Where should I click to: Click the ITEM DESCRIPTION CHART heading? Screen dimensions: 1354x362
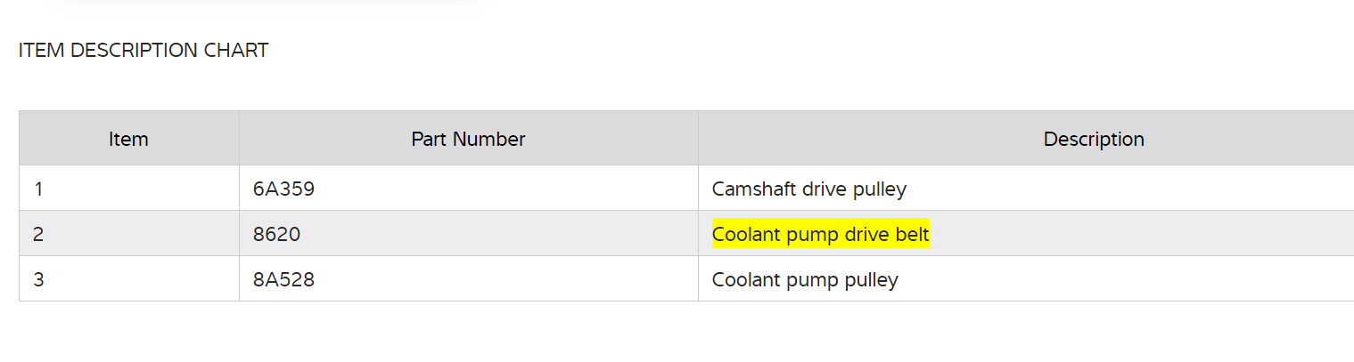coord(144,51)
